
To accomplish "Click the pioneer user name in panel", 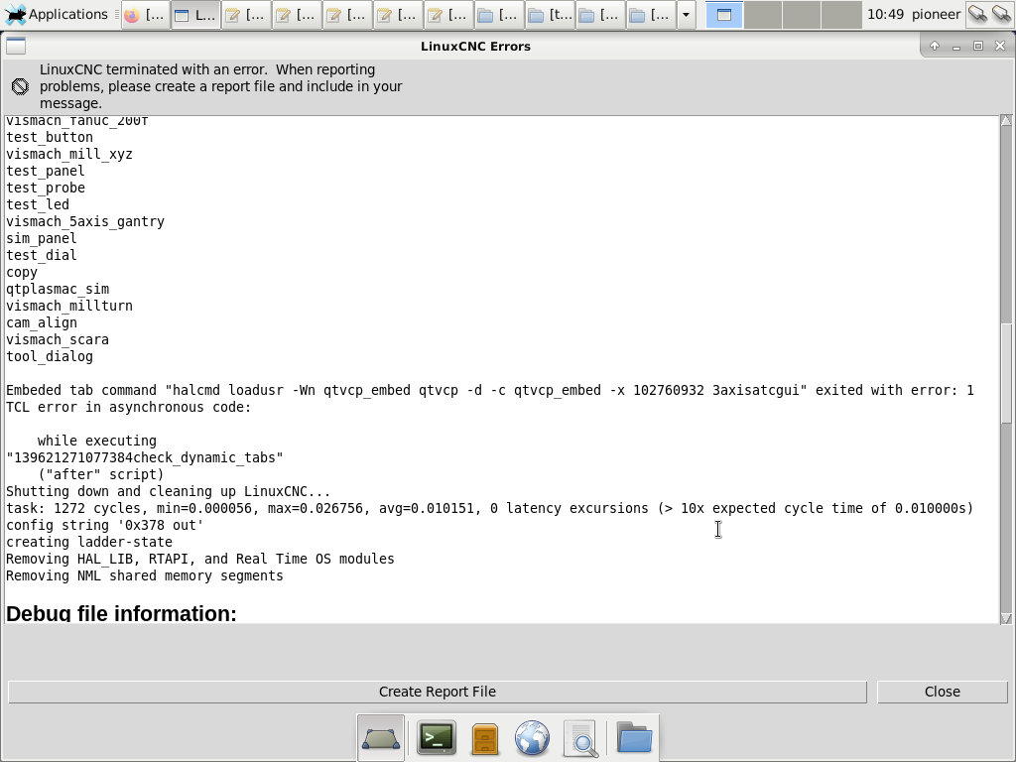I will (x=936, y=15).
